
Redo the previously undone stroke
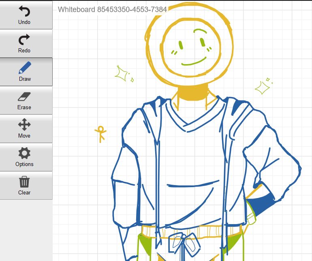click(x=26, y=43)
